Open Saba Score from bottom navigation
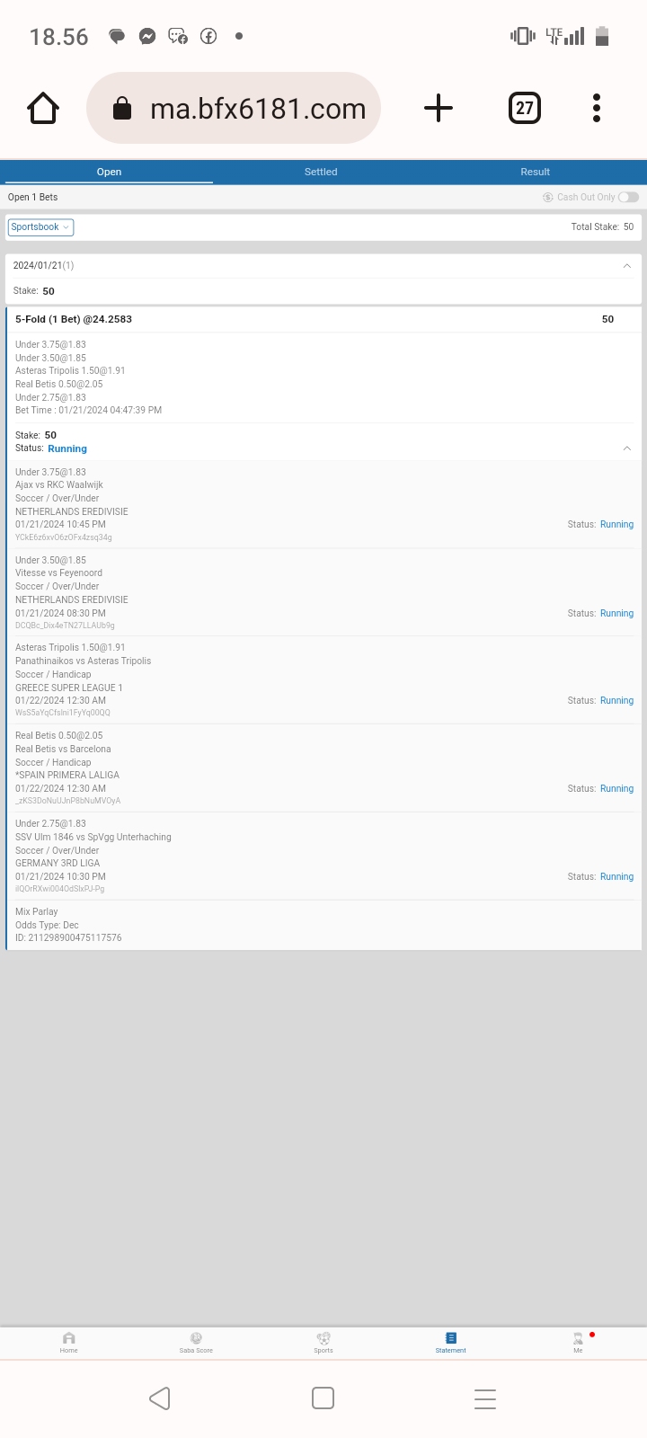 click(x=196, y=1341)
